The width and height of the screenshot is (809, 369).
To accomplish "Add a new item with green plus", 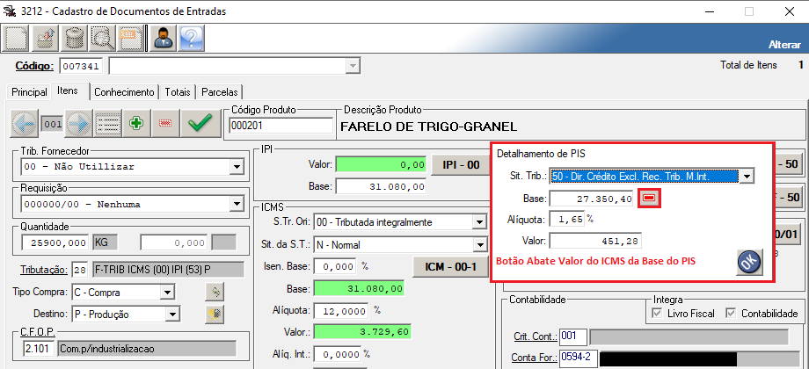I will coord(136,124).
